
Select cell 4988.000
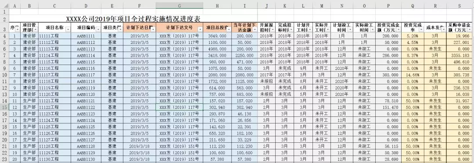pos(217,49)
